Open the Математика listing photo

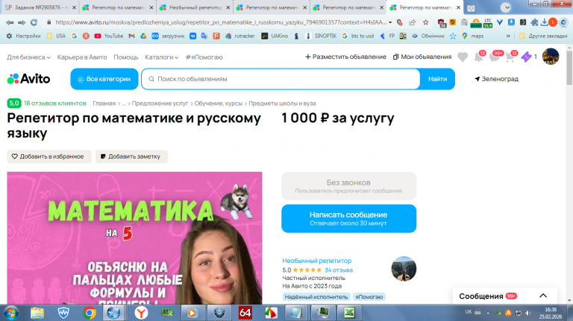coord(134,238)
